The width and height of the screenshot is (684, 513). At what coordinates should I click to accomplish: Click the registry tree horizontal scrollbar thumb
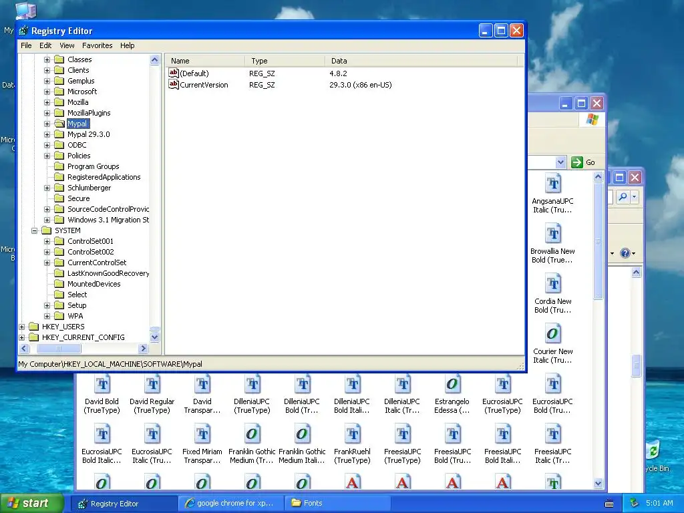pos(59,349)
